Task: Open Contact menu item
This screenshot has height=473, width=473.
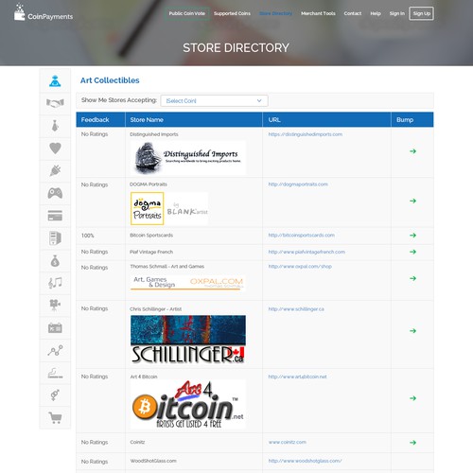Action: point(353,13)
